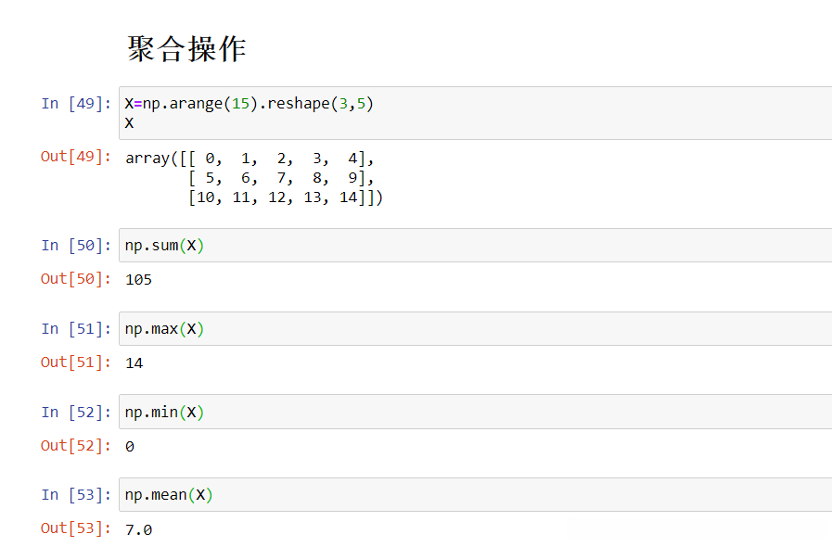
Task: Click the 105 output value
Action: click(138, 280)
